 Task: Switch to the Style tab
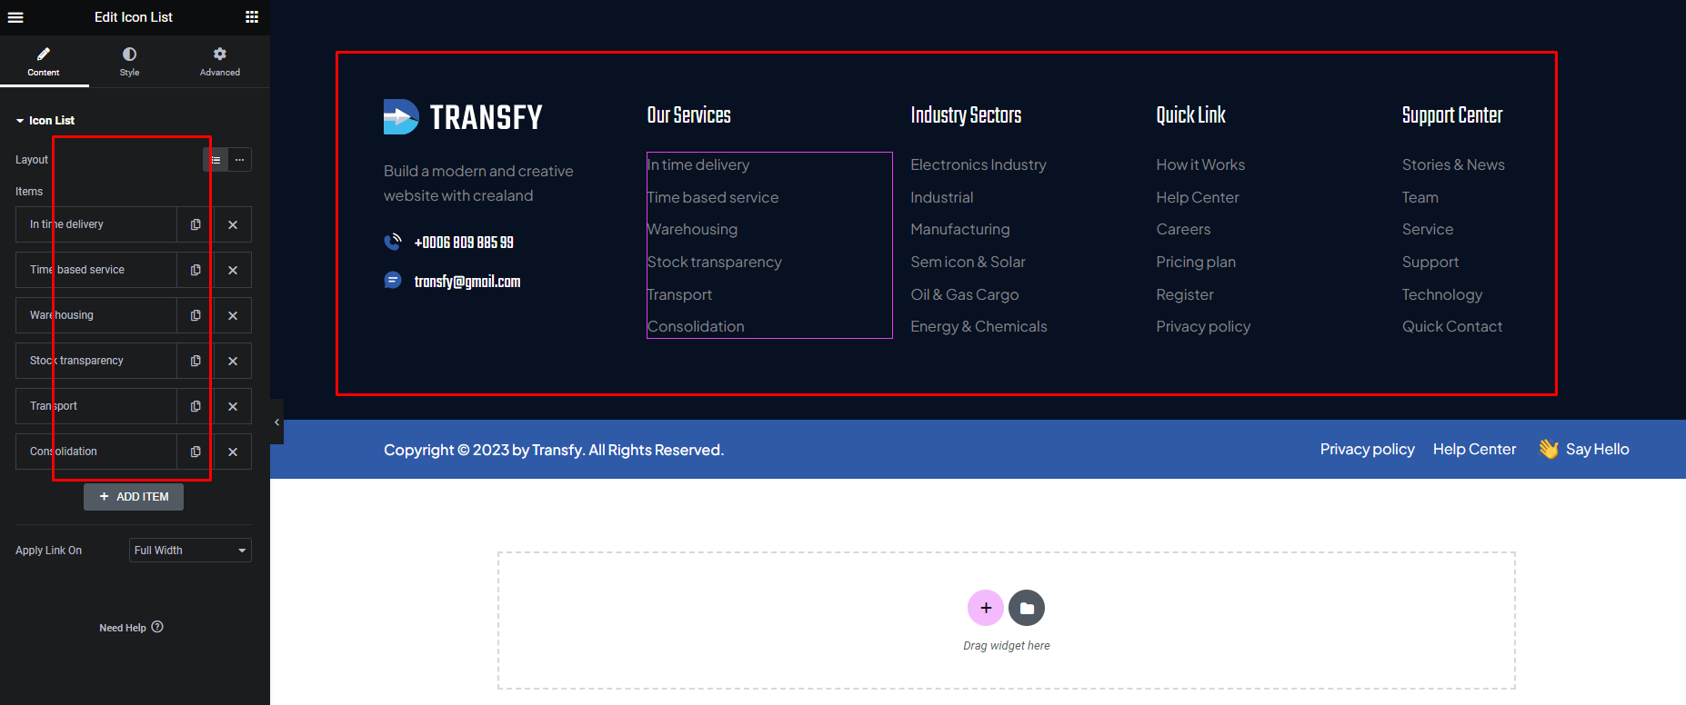point(129,62)
